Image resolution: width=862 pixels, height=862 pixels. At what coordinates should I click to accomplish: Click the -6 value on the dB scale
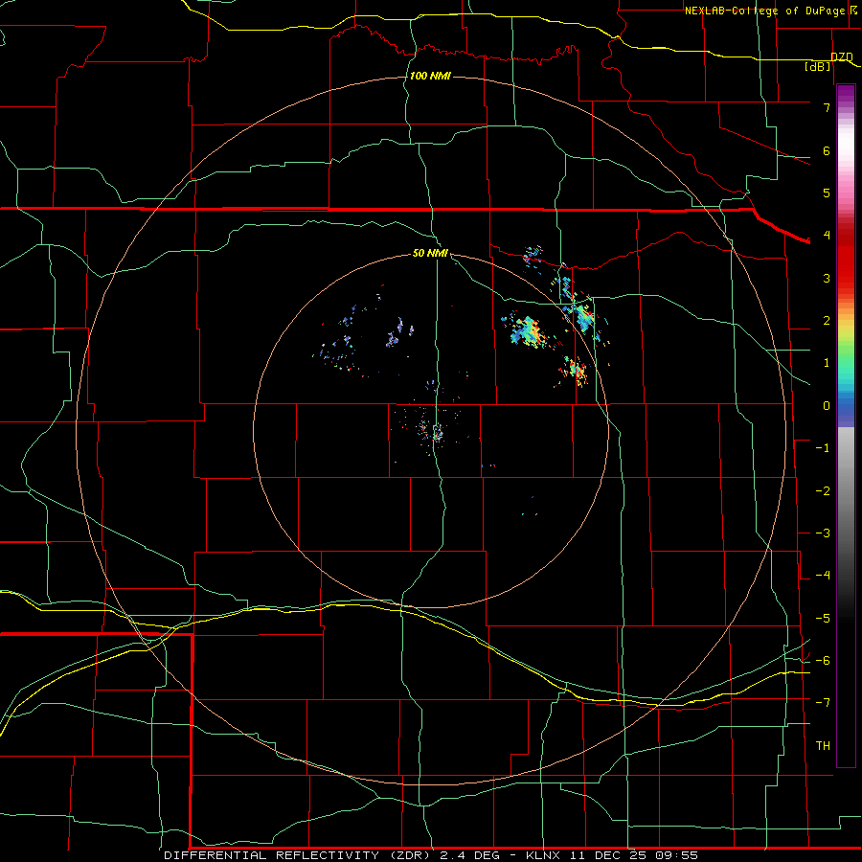823,661
